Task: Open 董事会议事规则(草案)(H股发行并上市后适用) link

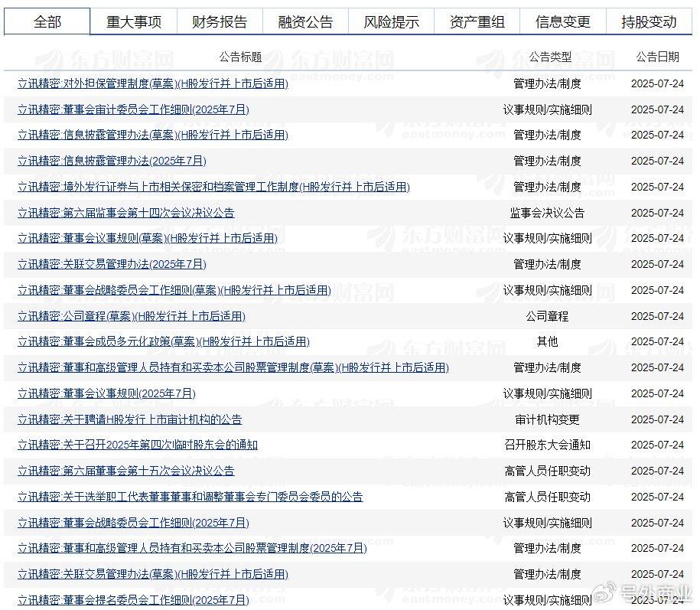Action: 148,238
